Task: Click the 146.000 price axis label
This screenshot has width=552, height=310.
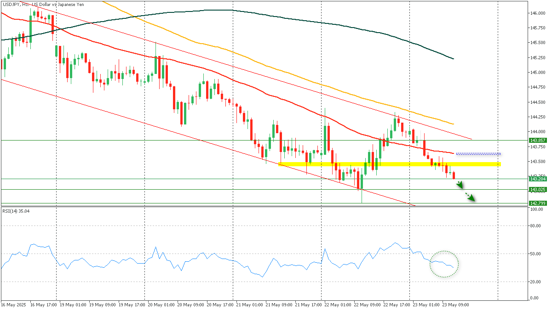Action: tap(538, 13)
